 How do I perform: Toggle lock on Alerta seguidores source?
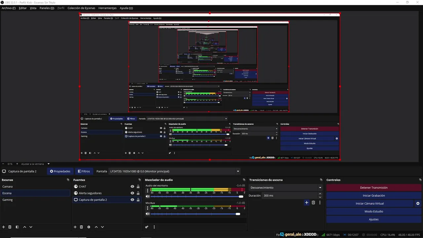pyautogui.click(x=138, y=193)
